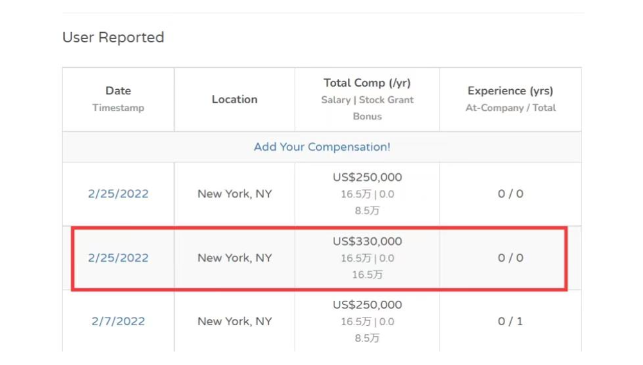Viewport: 643px width, 365px height.
Task: Click the first US$250,000 total comp value
Action: tap(367, 178)
